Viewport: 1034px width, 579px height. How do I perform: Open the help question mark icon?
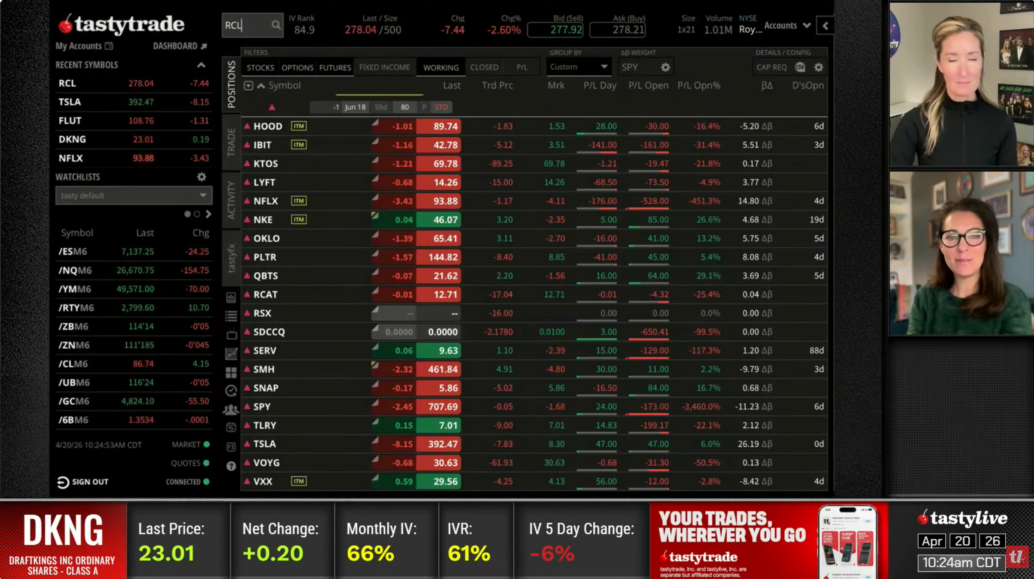coord(231,466)
